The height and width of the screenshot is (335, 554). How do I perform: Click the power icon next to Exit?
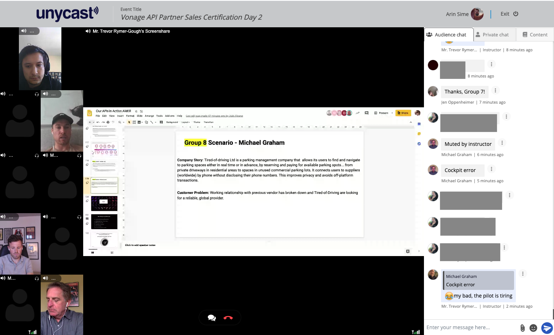point(515,14)
